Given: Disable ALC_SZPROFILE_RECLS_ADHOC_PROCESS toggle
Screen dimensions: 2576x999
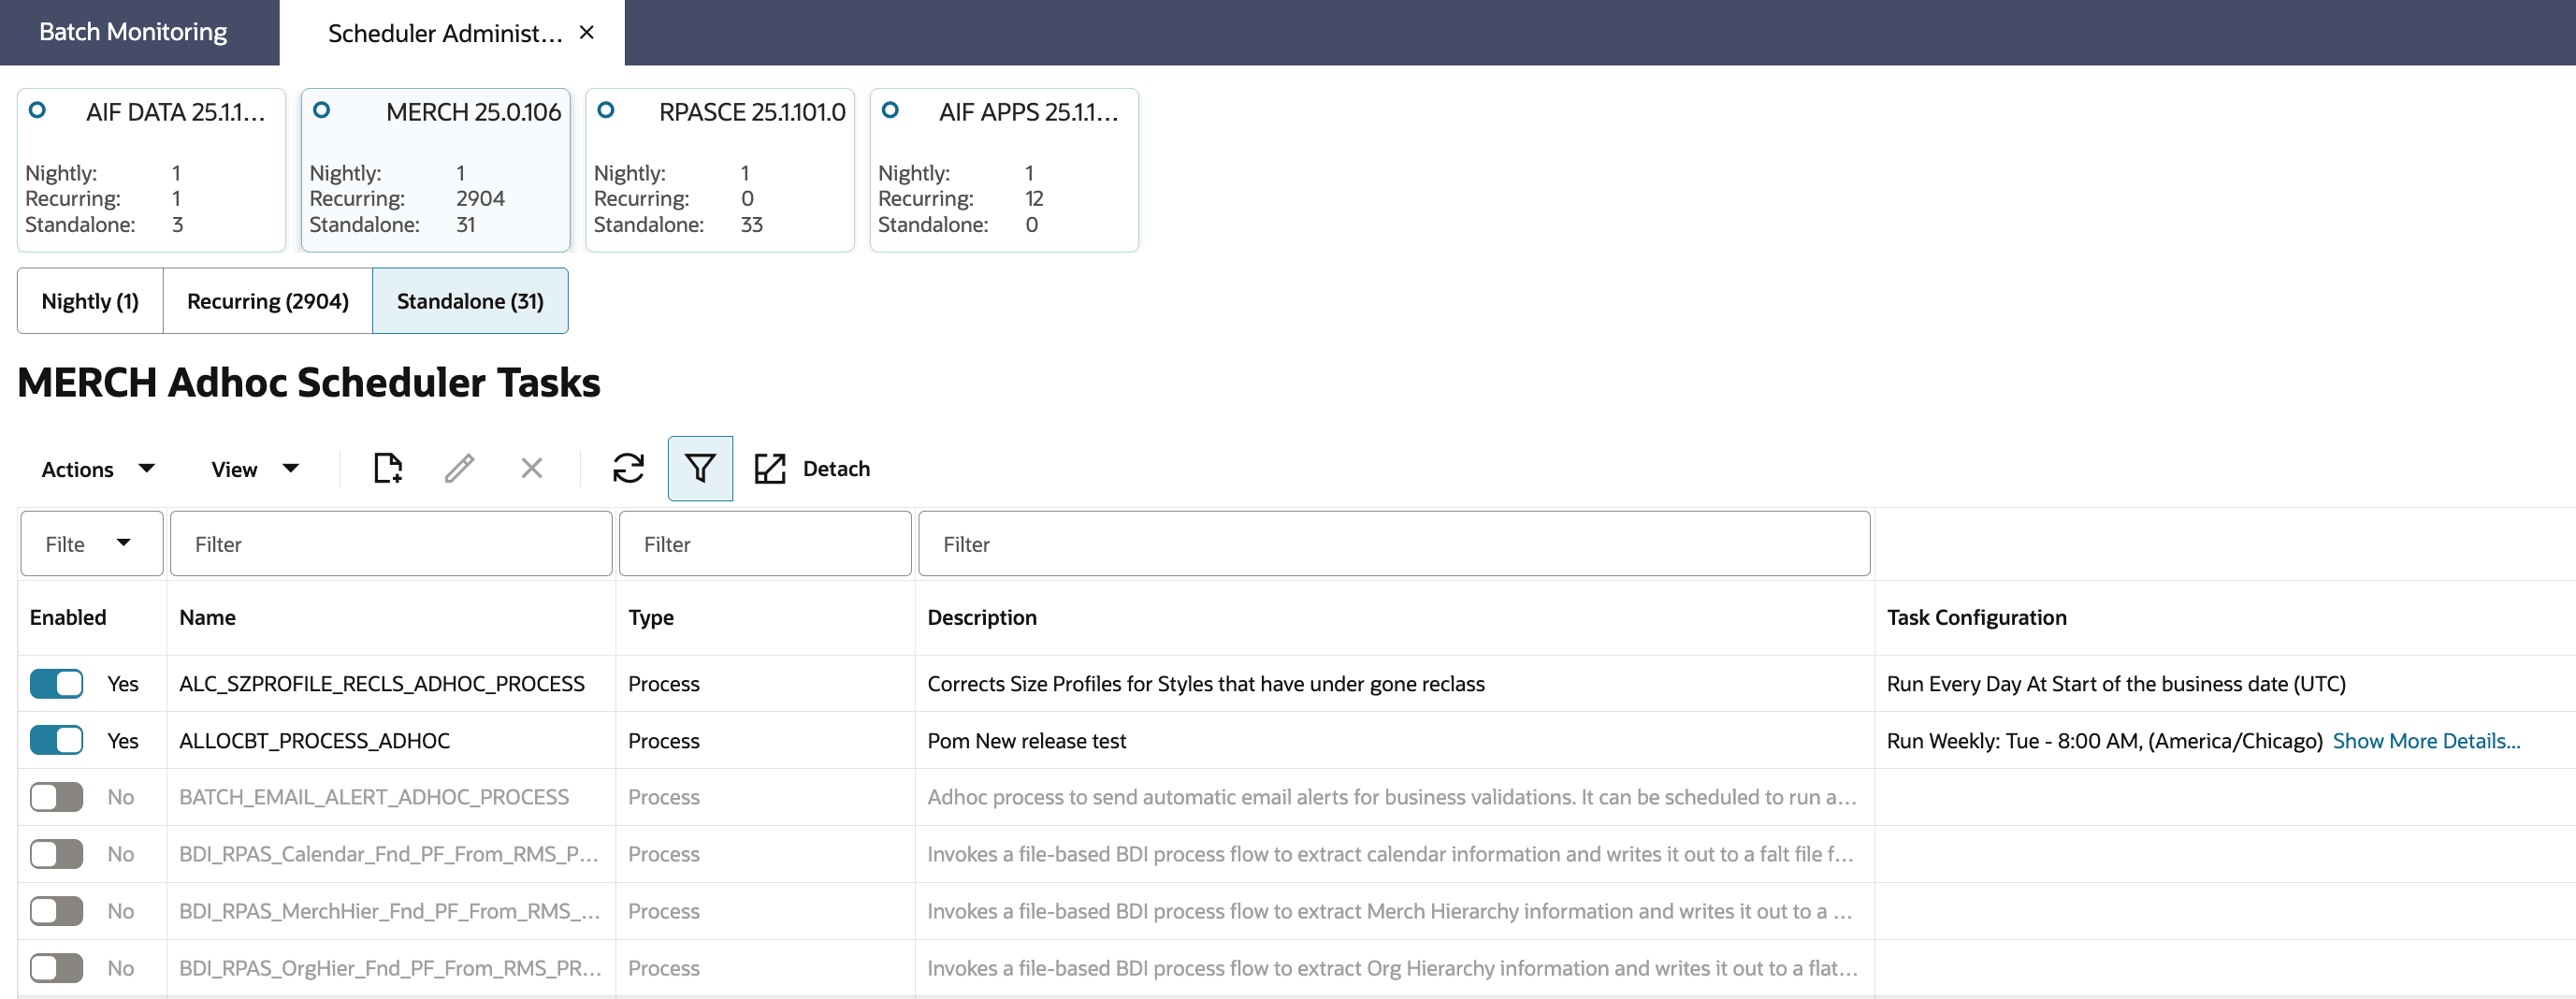Looking at the screenshot, I should pyautogui.click(x=56, y=684).
